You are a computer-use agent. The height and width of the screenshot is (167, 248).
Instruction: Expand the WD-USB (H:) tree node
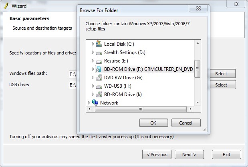click(93, 86)
